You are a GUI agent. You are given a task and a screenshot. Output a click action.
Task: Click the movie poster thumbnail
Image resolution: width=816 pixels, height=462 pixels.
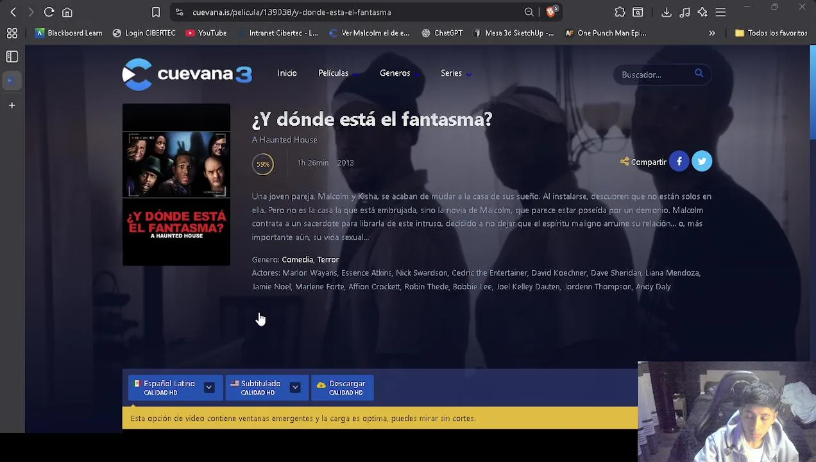(176, 185)
